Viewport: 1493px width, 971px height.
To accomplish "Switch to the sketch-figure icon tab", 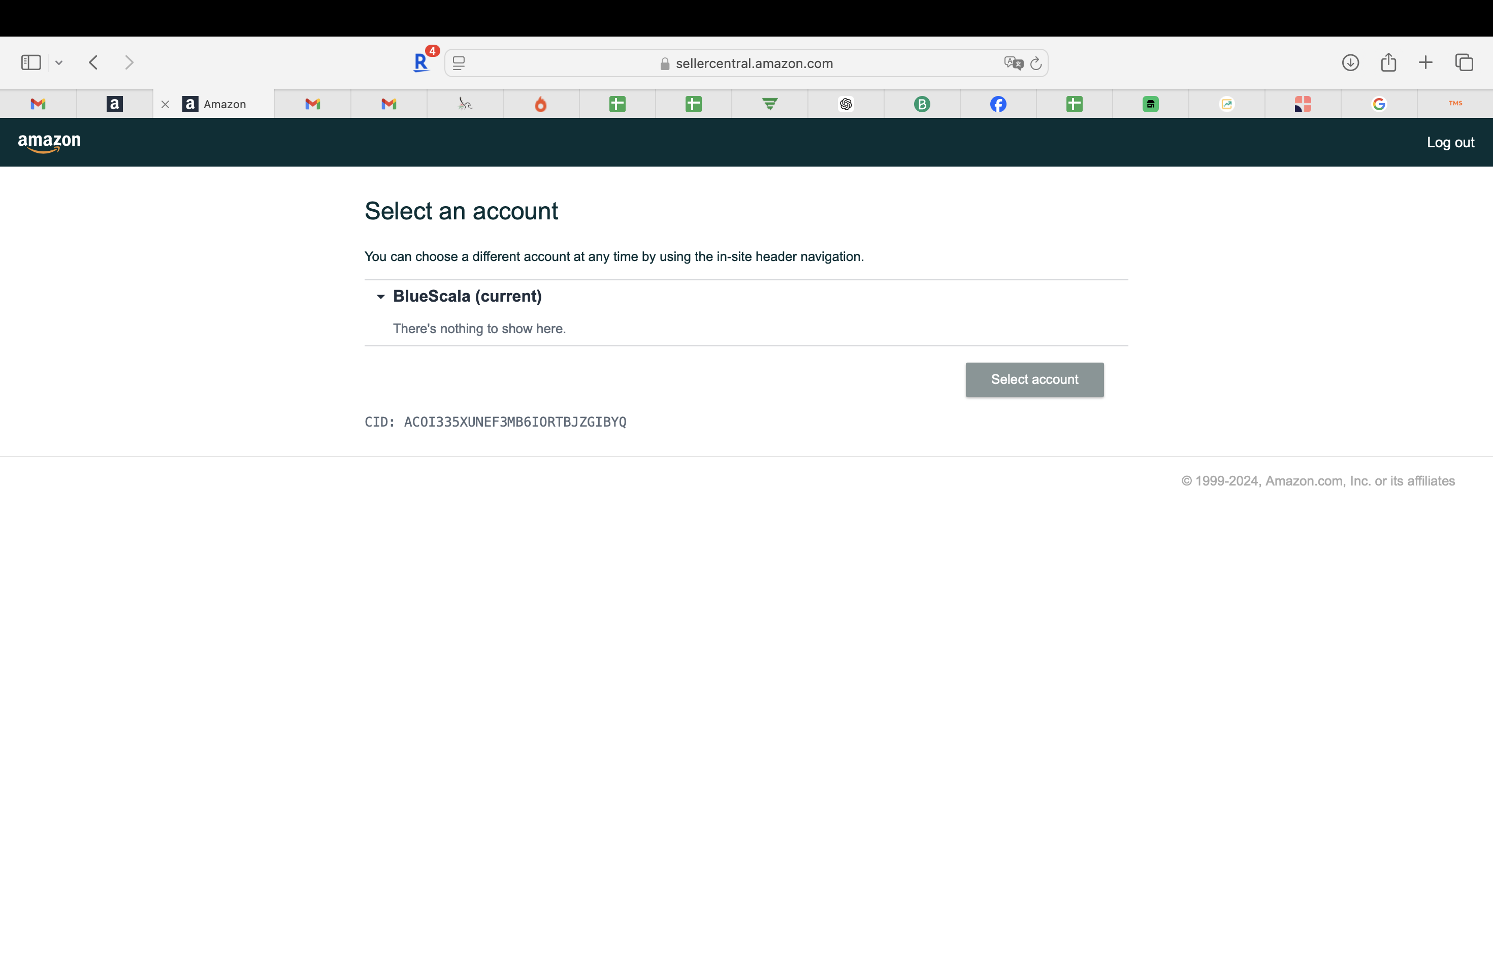I will tap(465, 104).
